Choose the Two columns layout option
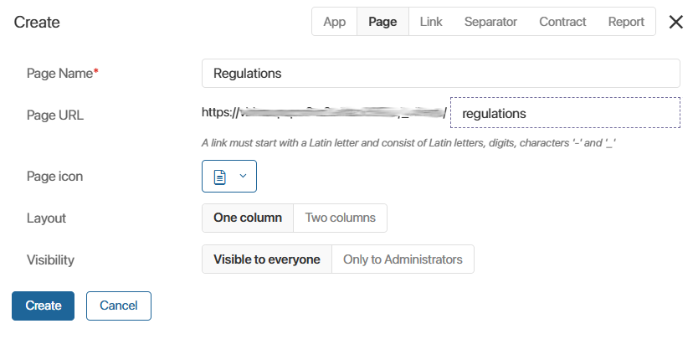The height and width of the screenshot is (339, 693). (341, 218)
